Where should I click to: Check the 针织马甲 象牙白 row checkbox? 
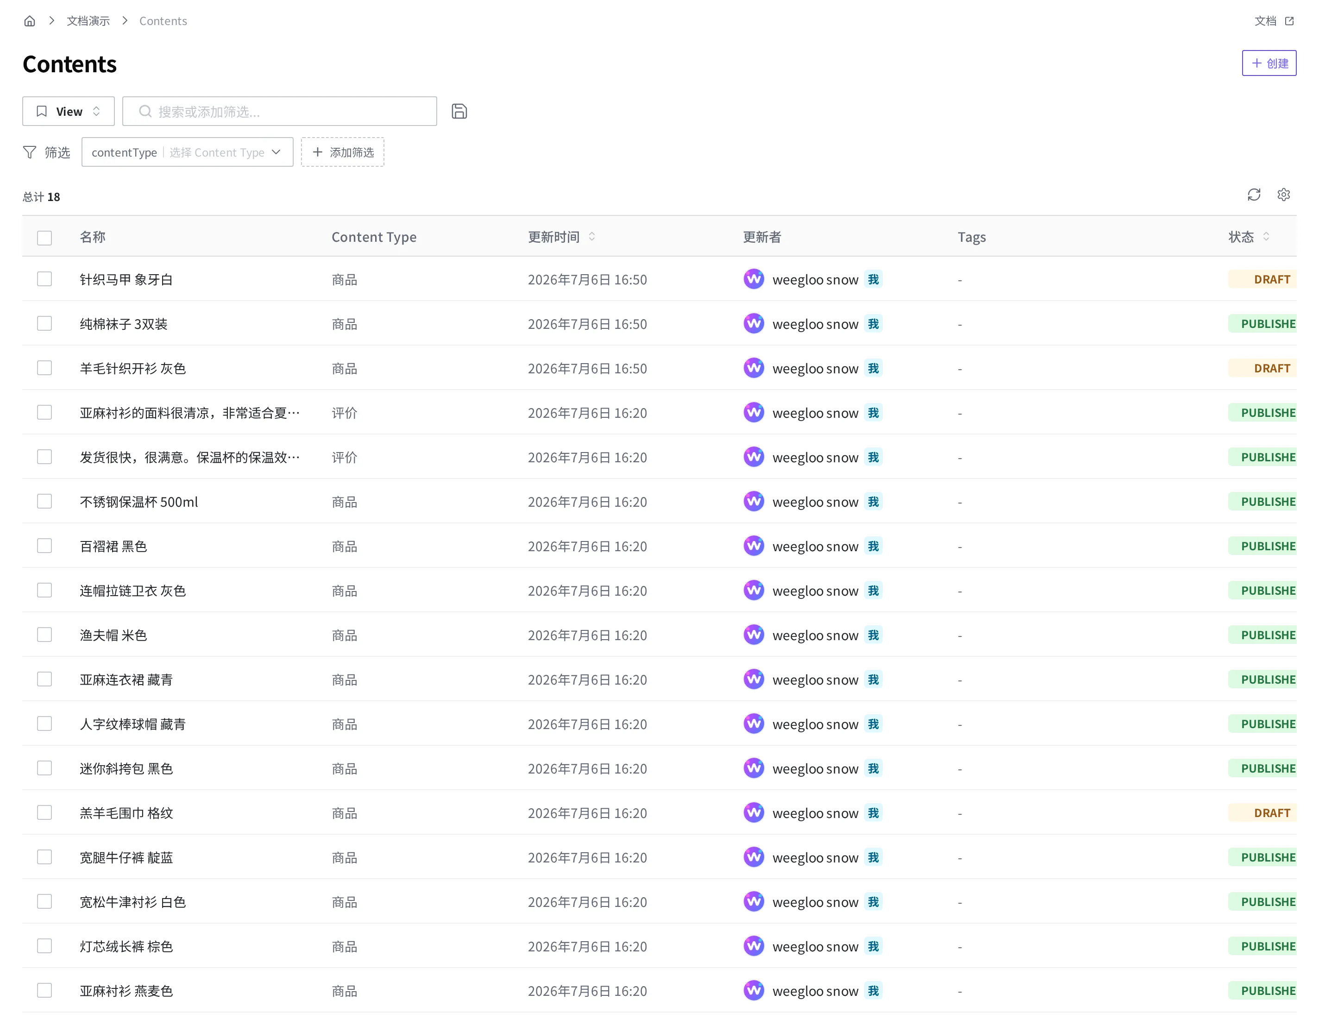click(x=44, y=279)
